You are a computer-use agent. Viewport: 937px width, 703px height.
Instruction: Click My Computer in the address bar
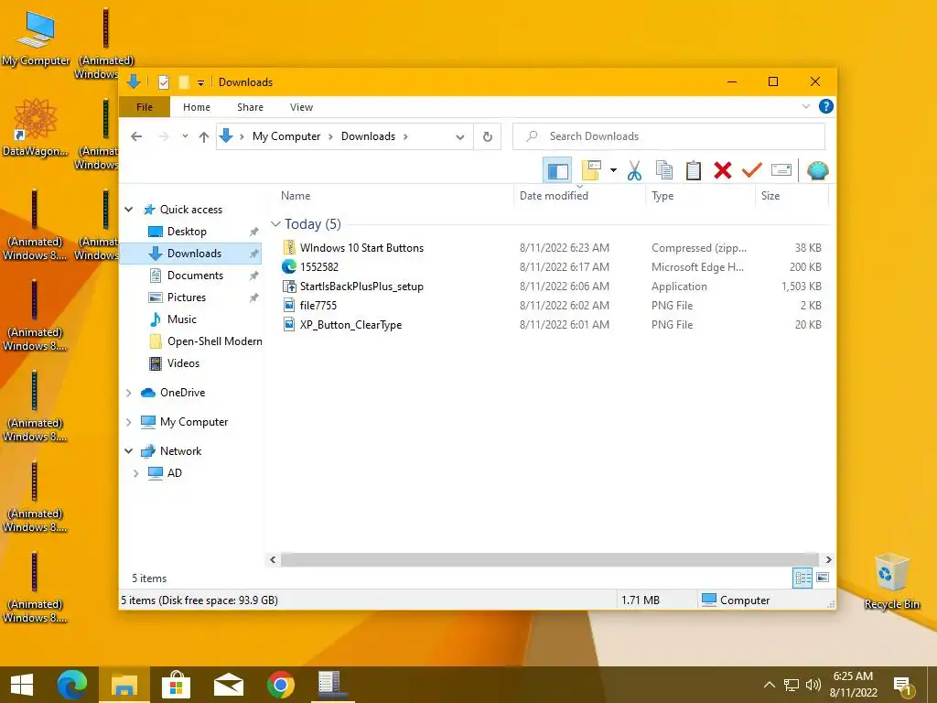(286, 136)
